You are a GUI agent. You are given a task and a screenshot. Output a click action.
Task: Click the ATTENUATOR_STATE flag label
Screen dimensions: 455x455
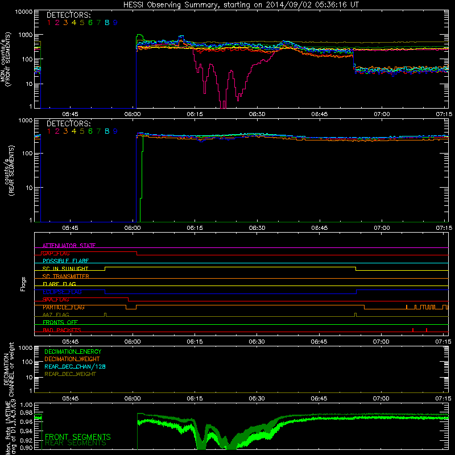69,246
